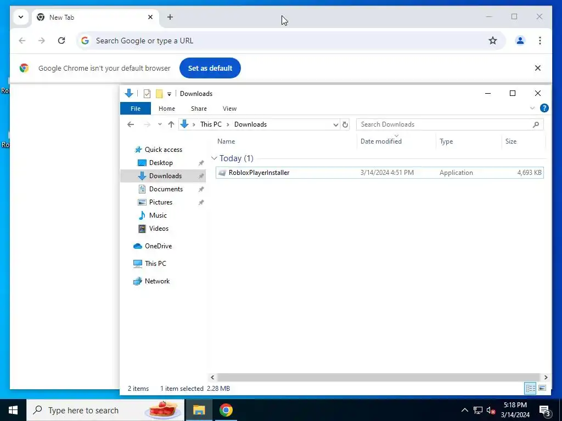The width and height of the screenshot is (562, 421).
Task: Click the Search Downloads magnifier icon
Action: click(536, 124)
